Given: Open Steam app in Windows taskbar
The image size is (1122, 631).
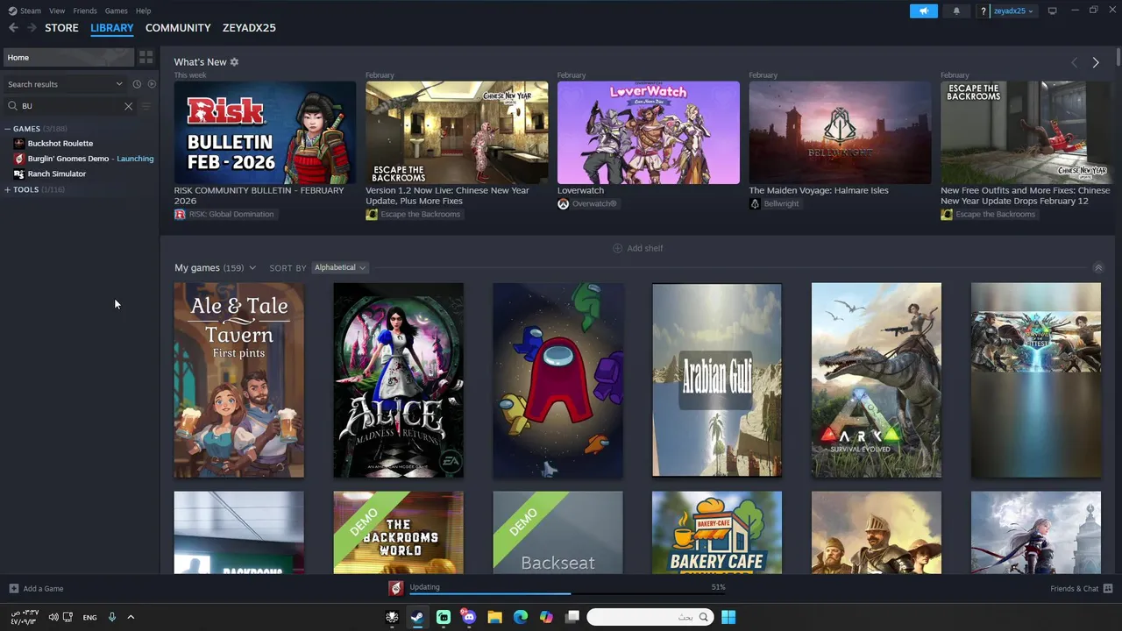Looking at the screenshot, I should 417,617.
